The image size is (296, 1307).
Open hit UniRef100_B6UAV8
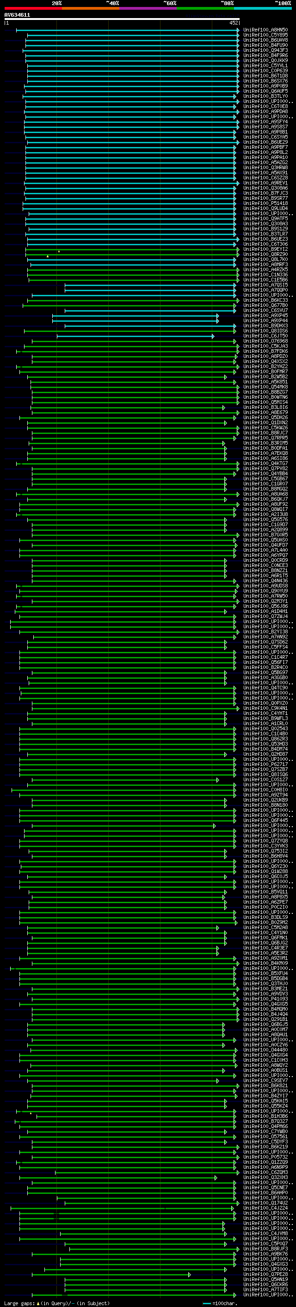click(x=265, y=40)
